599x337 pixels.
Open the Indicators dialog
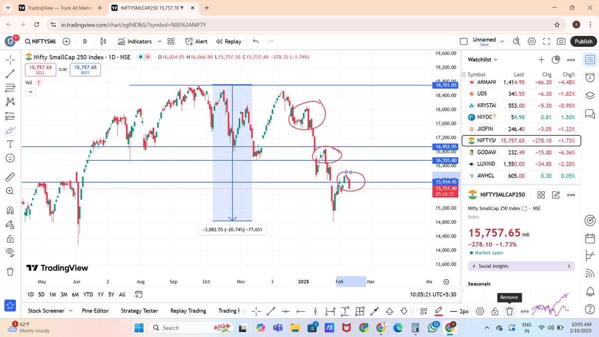(x=135, y=41)
